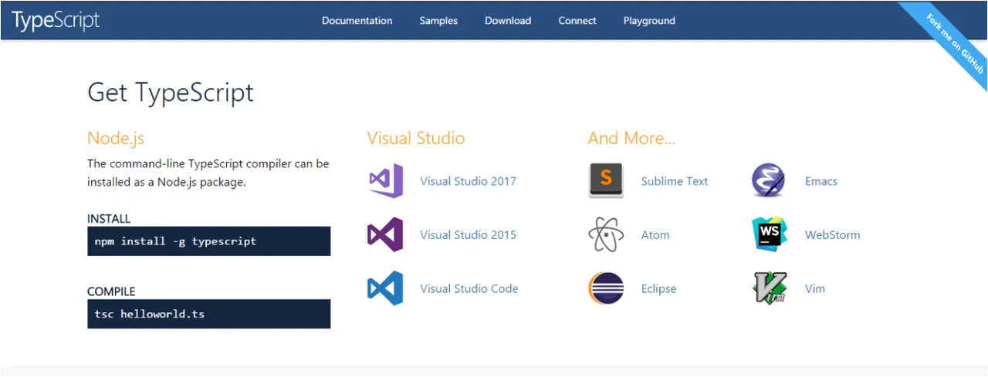This screenshot has height=377, width=988.
Task: Open the Documentation menu item
Action: (357, 21)
